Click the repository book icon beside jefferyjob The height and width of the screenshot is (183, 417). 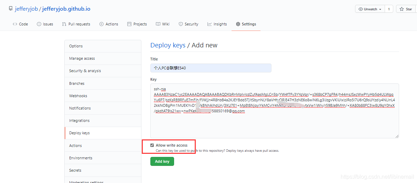click(x=11, y=9)
